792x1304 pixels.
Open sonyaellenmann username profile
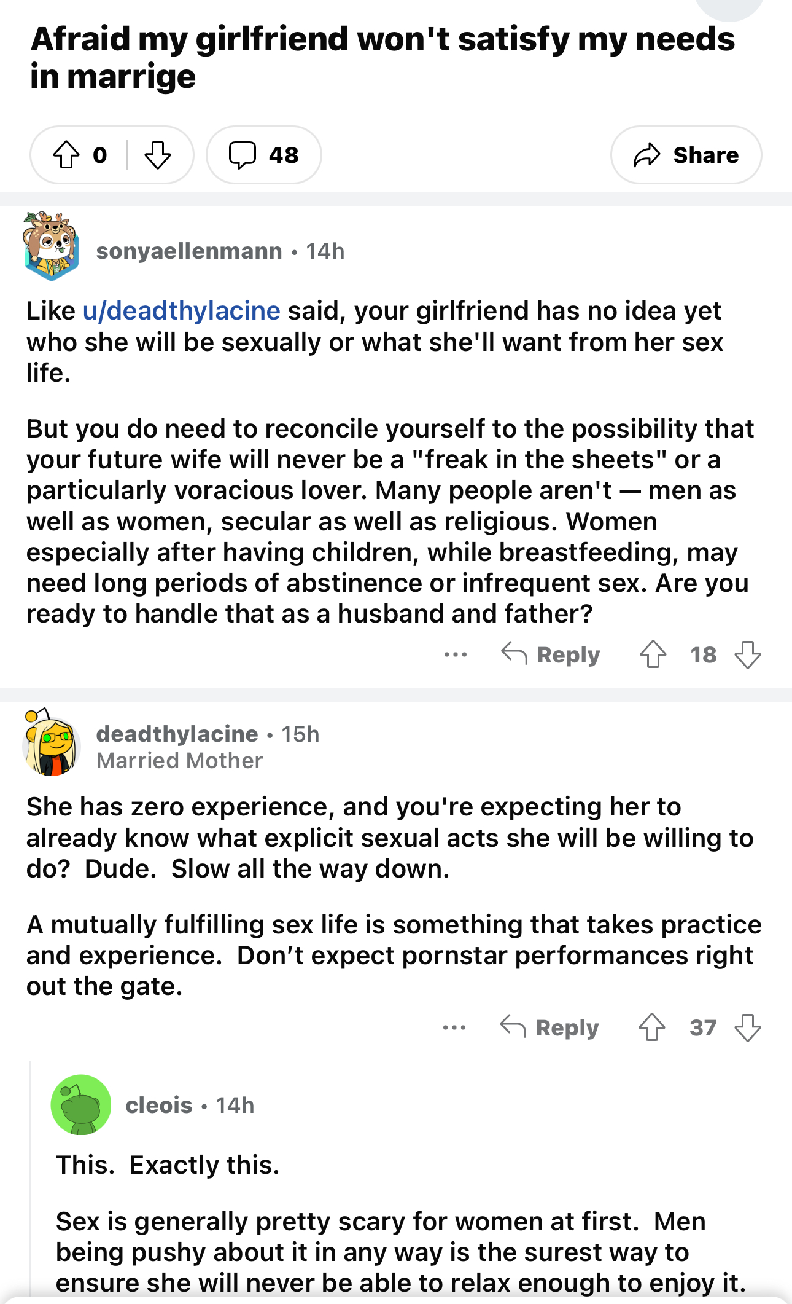coord(189,251)
